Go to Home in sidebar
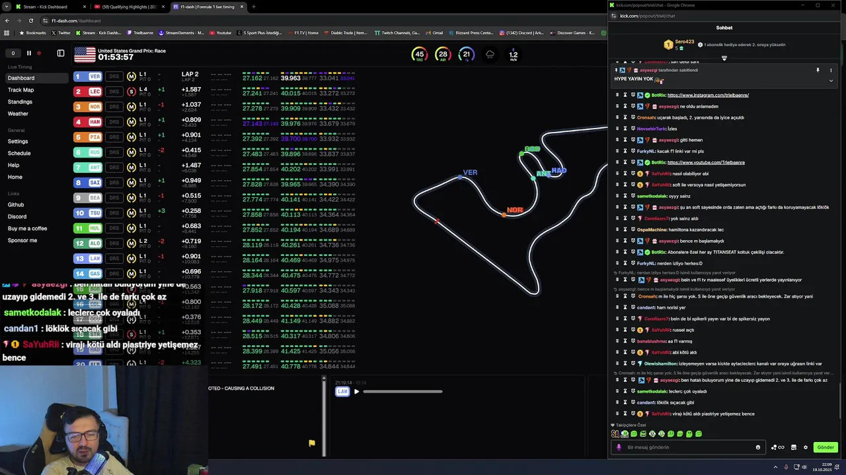846x475 pixels. 15,177
